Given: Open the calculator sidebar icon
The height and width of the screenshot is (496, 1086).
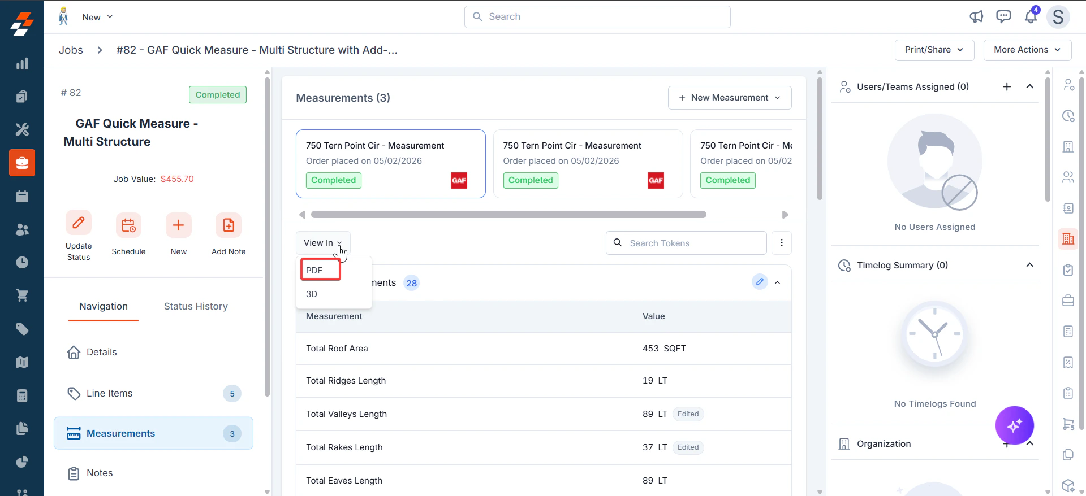Looking at the screenshot, I should (x=22, y=395).
